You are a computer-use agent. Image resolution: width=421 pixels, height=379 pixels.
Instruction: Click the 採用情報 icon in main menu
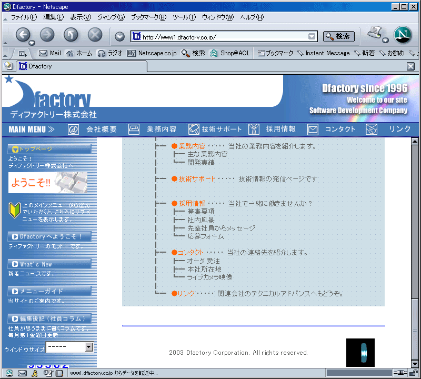[254, 129]
